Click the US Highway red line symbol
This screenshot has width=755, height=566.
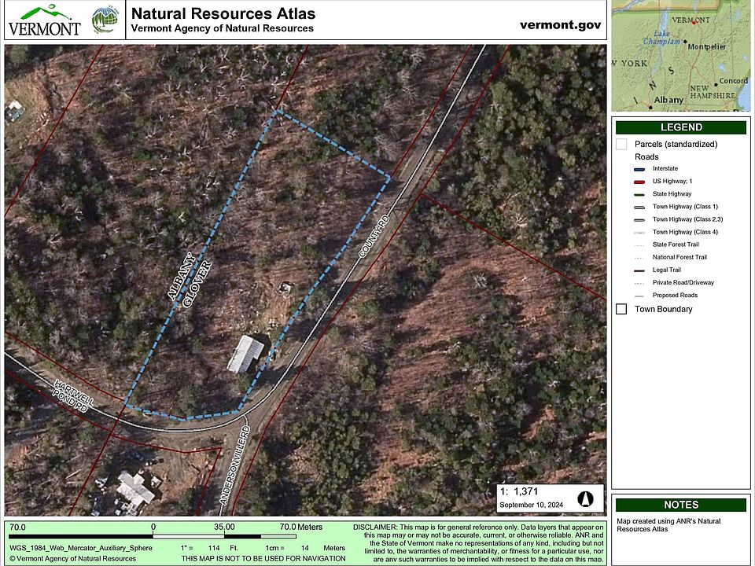[639, 182]
